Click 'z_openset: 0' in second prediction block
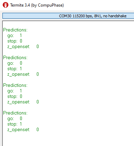This screenshot has width=134, height=146. click(x=23, y=74)
